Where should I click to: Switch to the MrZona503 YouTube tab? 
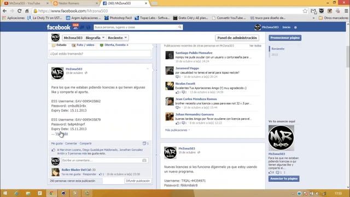[25, 3]
